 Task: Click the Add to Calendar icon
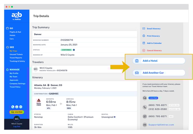pos(144,43)
